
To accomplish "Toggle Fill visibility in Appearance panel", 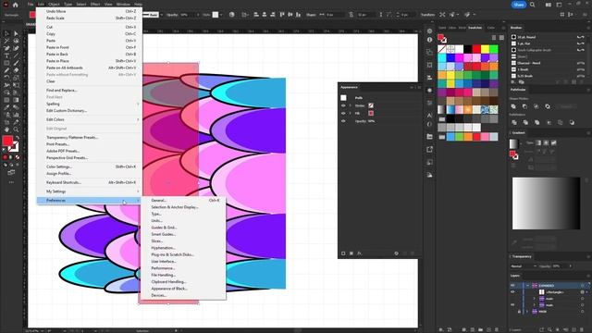I will pyautogui.click(x=343, y=113).
